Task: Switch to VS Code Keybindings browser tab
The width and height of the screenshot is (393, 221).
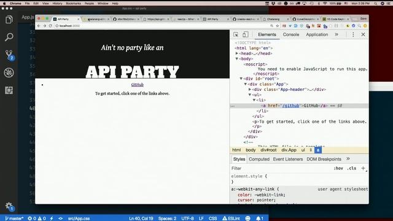Action: (336, 19)
